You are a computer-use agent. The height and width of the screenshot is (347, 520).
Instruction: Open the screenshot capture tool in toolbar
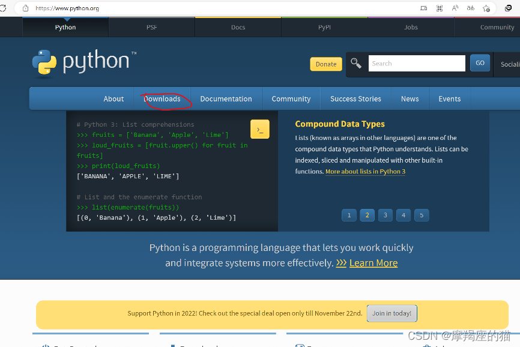point(440,8)
